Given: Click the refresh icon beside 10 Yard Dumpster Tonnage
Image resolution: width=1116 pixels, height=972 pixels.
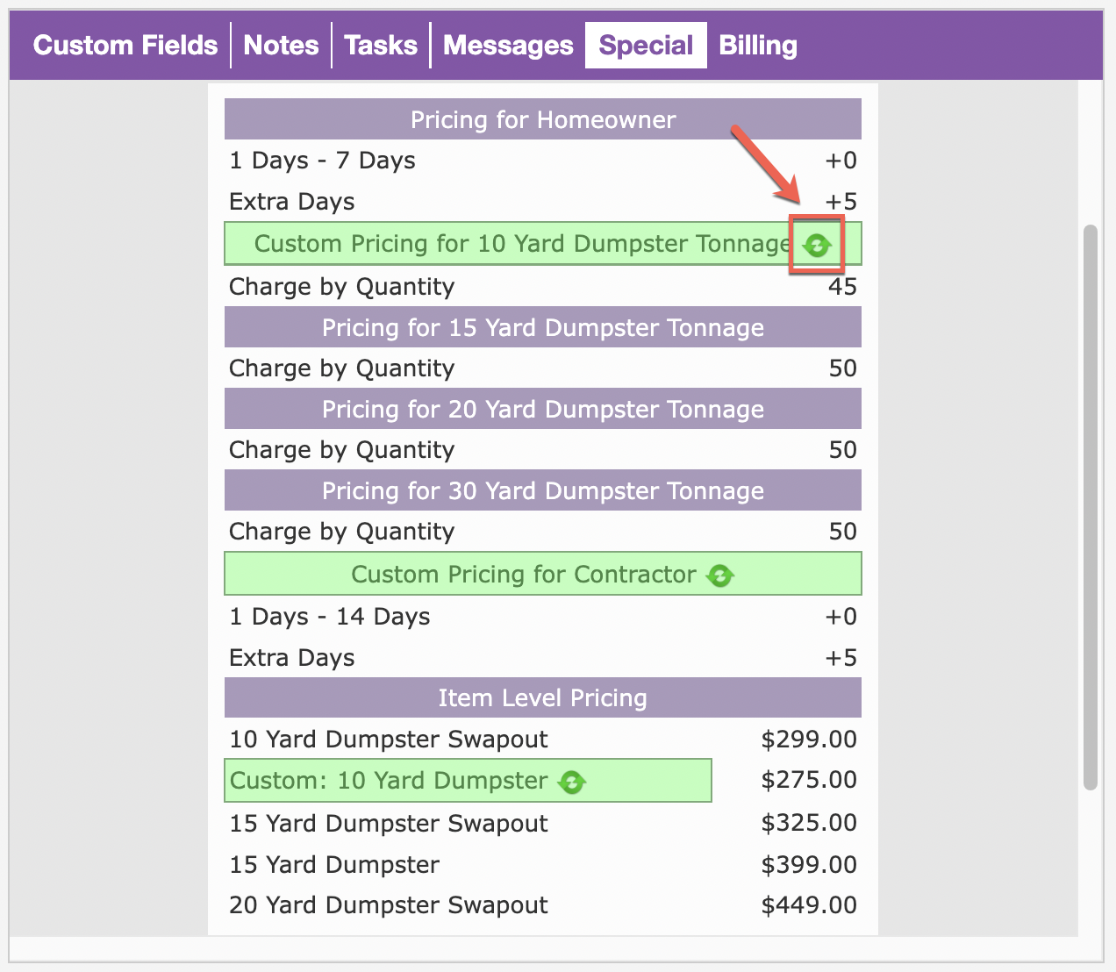Looking at the screenshot, I should (x=817, y=245).
